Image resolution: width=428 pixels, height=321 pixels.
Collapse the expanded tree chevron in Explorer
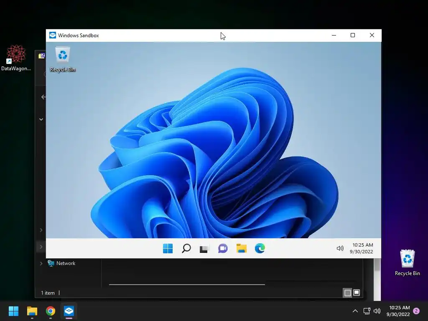(x=41, y=119)
